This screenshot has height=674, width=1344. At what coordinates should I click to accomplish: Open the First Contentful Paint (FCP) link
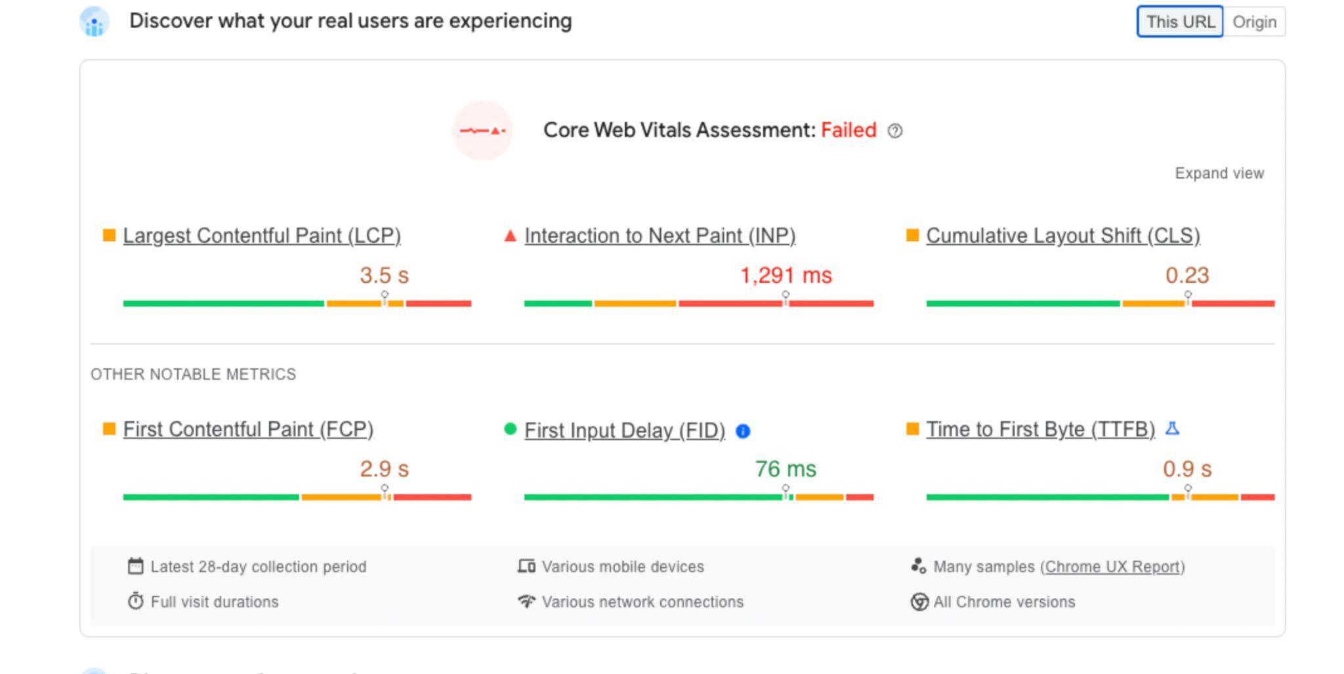click(248, 429)
